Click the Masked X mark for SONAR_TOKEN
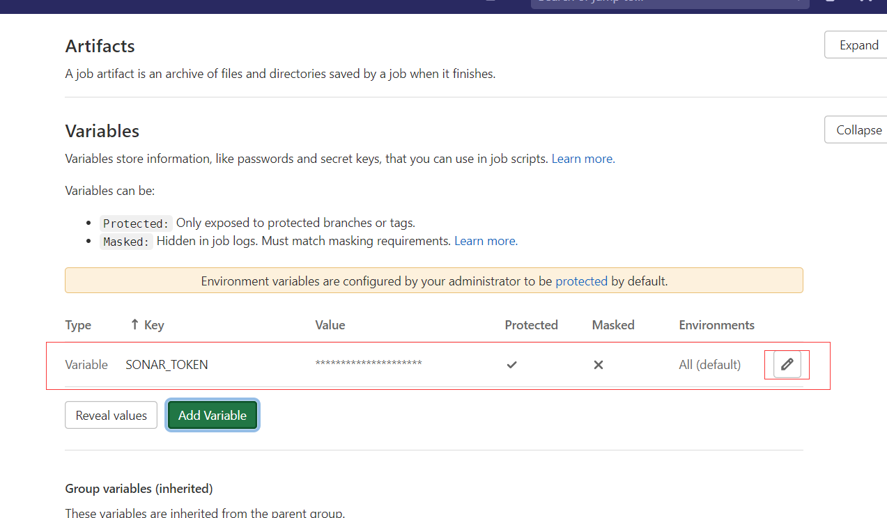This screenshot has width=887, height=518. coord(598,365)
